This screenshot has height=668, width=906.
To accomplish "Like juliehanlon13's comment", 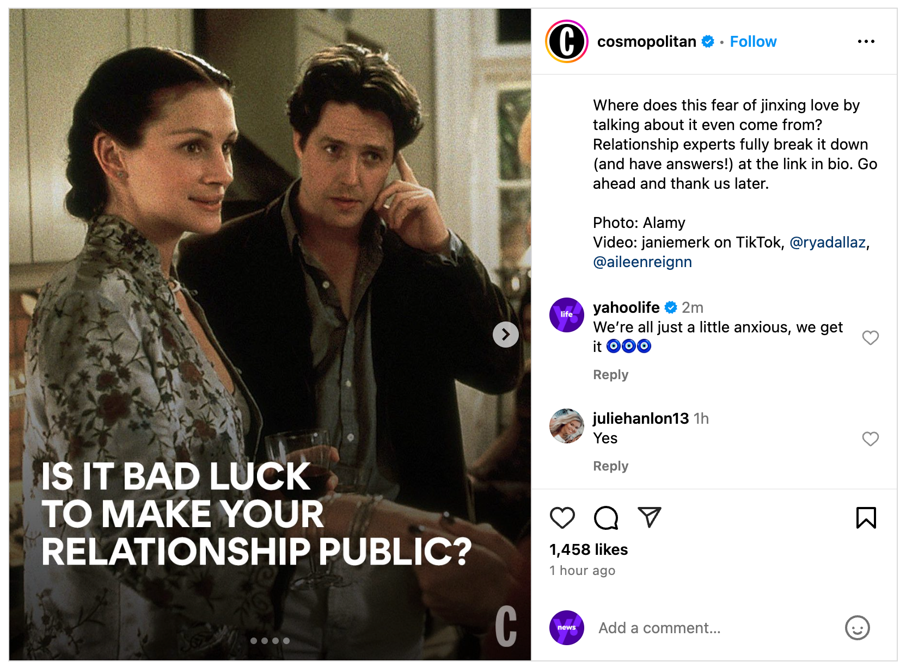I will (x=870, y=438).
